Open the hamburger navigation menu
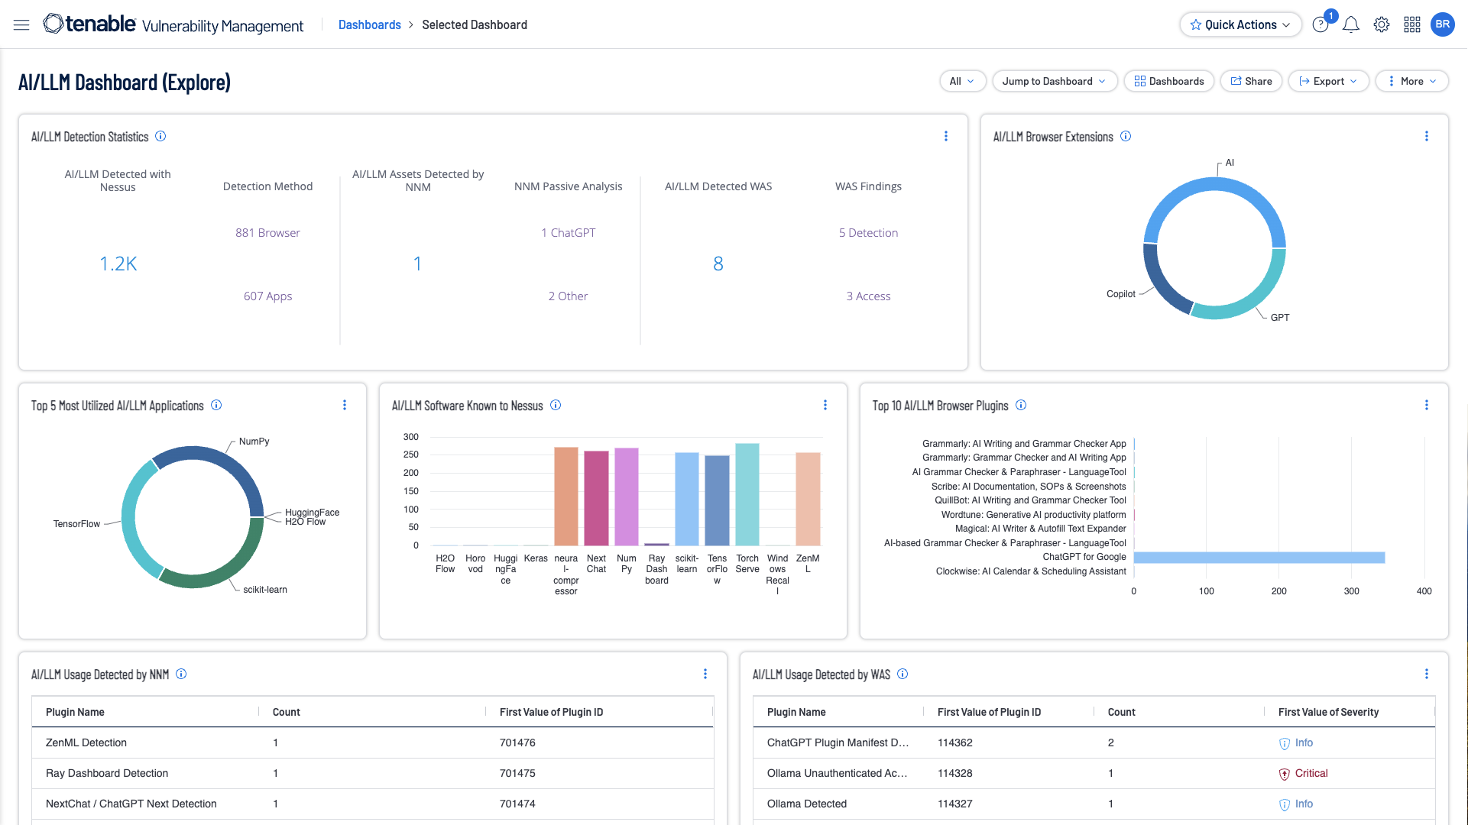Screen dimensions: 1468x825 tap(21, 25)
